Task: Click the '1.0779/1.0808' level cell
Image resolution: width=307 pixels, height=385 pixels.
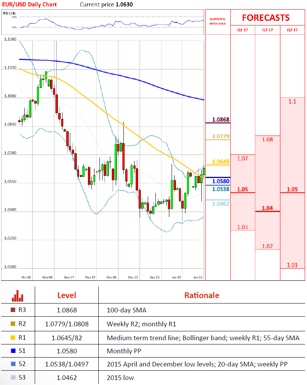Action: pos(67,324)
